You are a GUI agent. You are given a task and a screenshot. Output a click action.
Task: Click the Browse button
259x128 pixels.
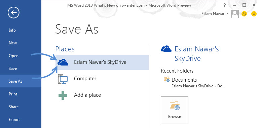pos(175,110)
